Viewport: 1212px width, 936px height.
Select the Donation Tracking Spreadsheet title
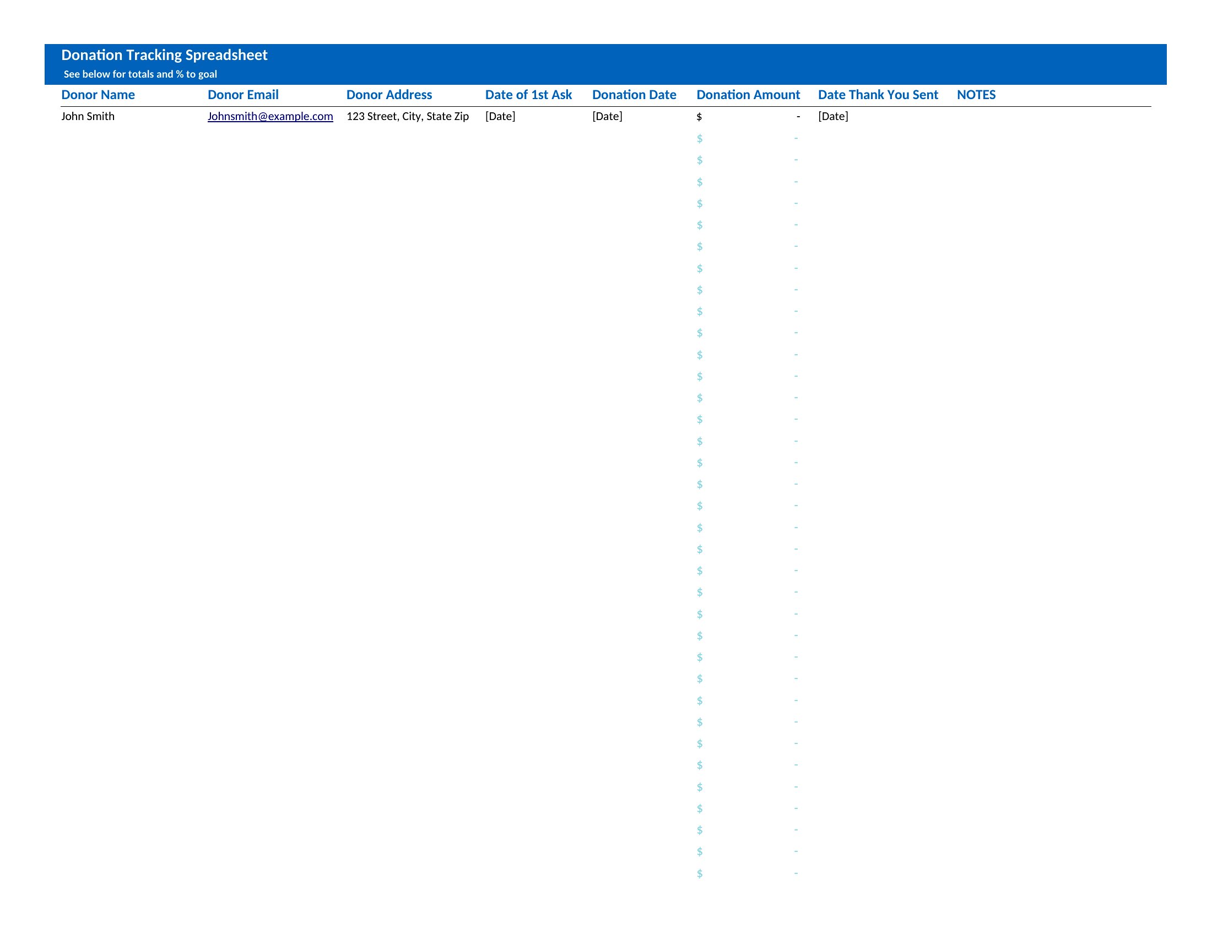(x=164, y=55)
